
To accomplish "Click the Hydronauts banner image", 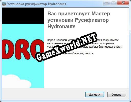I will coord(23,48).
